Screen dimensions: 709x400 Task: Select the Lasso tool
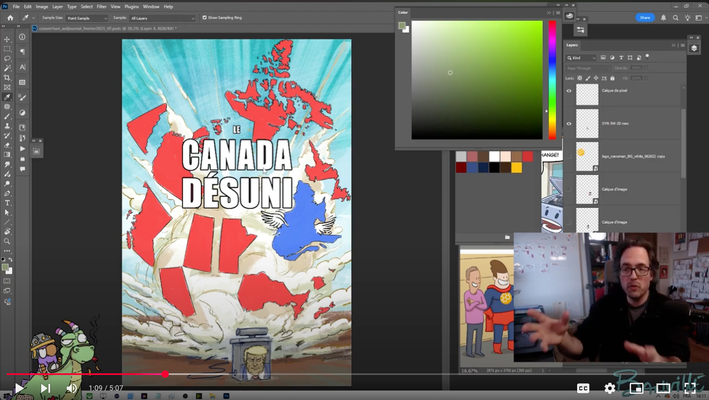click(x=7, y=58)
